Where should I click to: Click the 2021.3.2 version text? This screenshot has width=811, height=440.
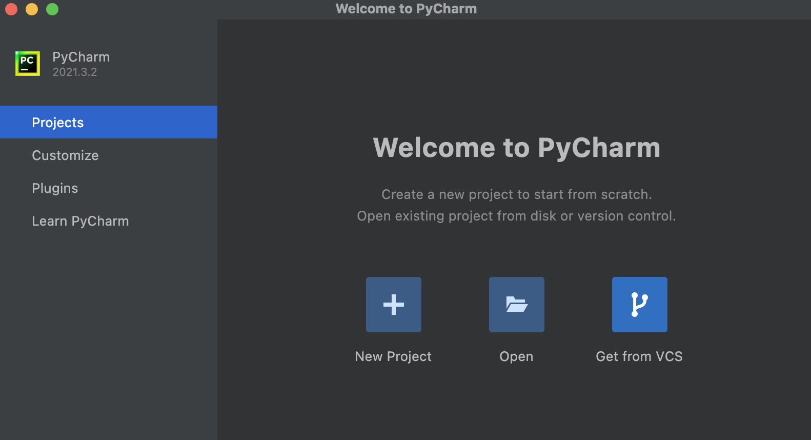tap(75, 72)
